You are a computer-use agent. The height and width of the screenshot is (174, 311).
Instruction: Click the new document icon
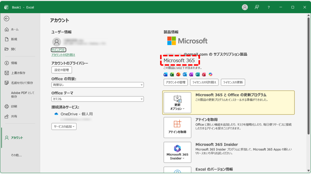pos(7,39)
